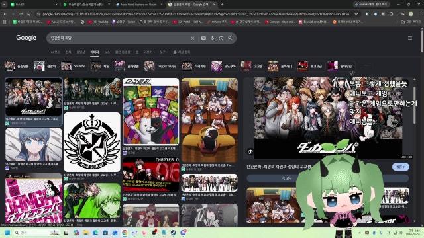
Task: Click the blue visit button in preview
Action: pos(400,167)
